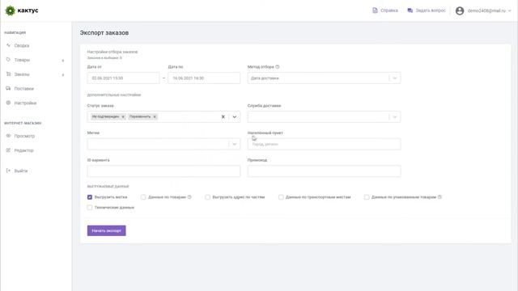Clear all selected order statuses
The height and width of the screenshot is (291, 518).
(x=223, y=116)
